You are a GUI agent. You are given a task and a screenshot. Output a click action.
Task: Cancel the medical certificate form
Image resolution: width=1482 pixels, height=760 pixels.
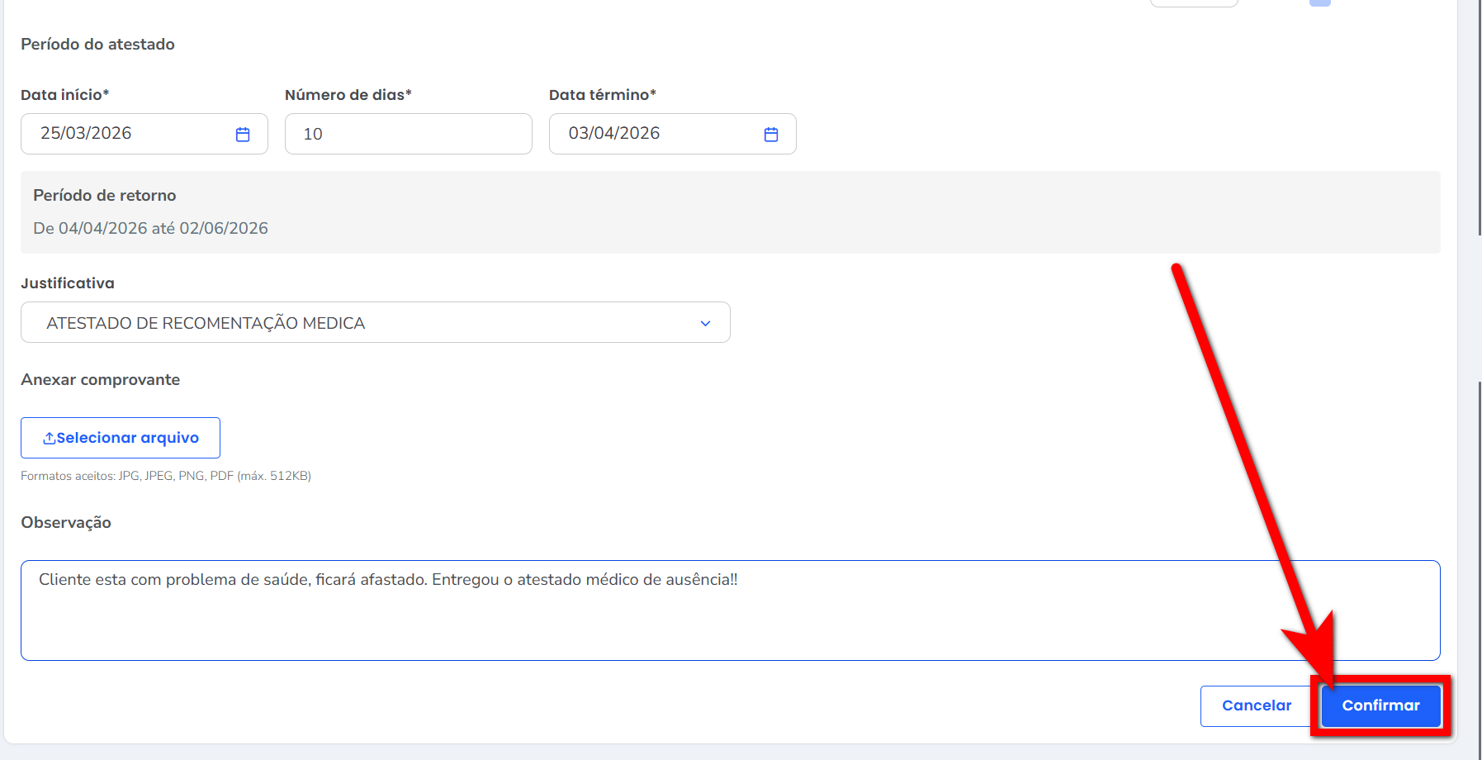pyautogui.click(x=1256, y=705)
